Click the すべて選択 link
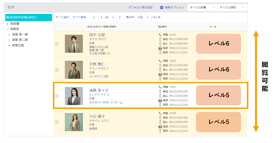Image resolution: width=277 pixels, height=143 pixels. click(x=62, y=17)
